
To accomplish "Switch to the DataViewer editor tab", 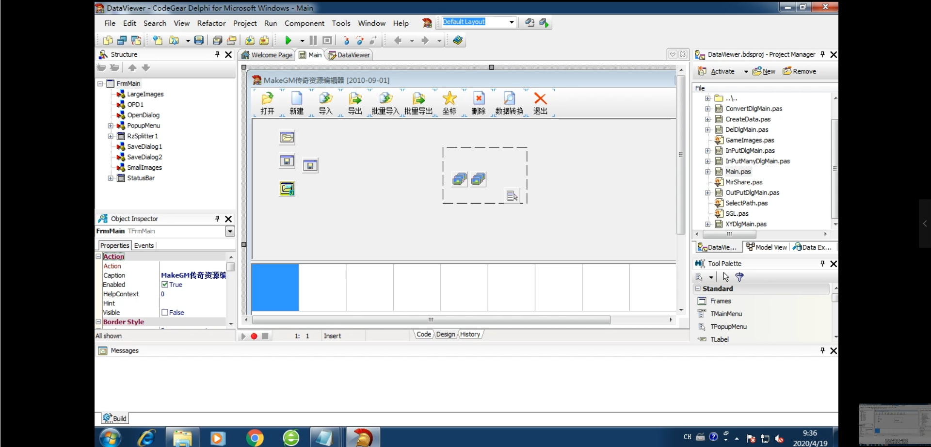I will point(349,55).
